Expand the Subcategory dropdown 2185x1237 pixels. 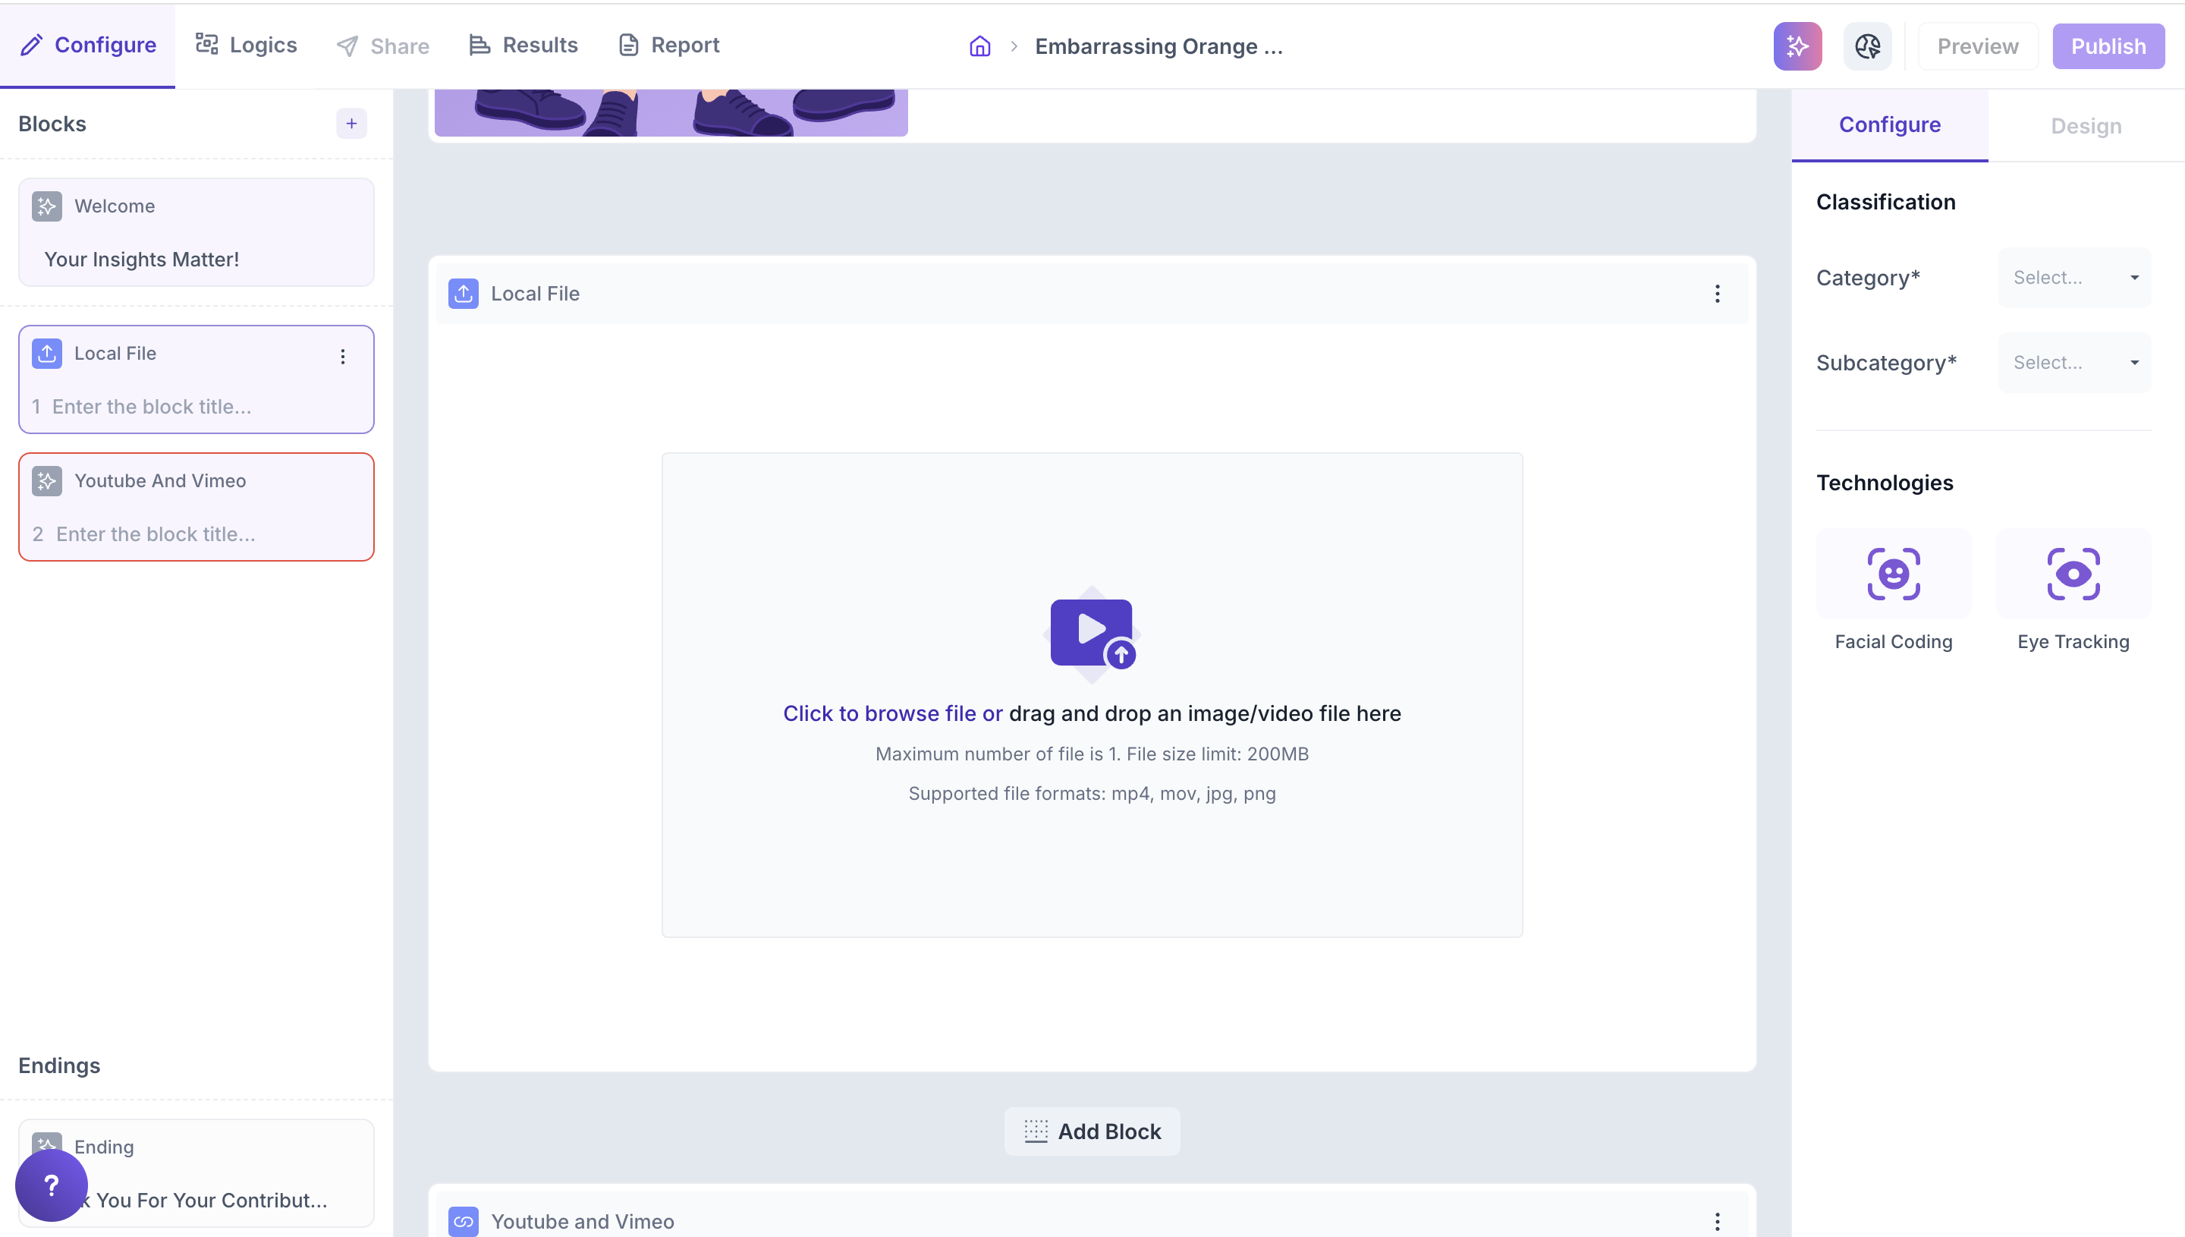point(2073,363)
